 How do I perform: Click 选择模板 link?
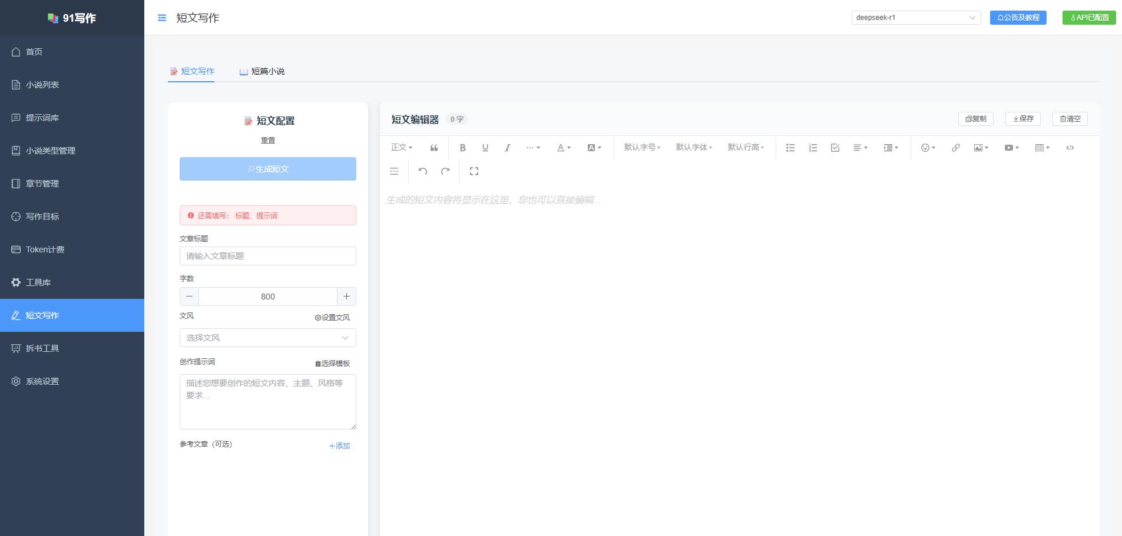click(x=332, y=364)
